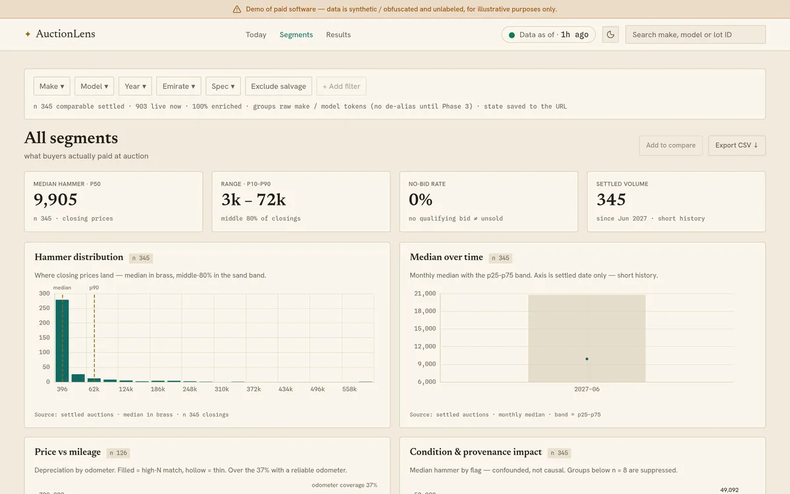
Task: Click the Price vs mileage heading
Action: (68, 452)
